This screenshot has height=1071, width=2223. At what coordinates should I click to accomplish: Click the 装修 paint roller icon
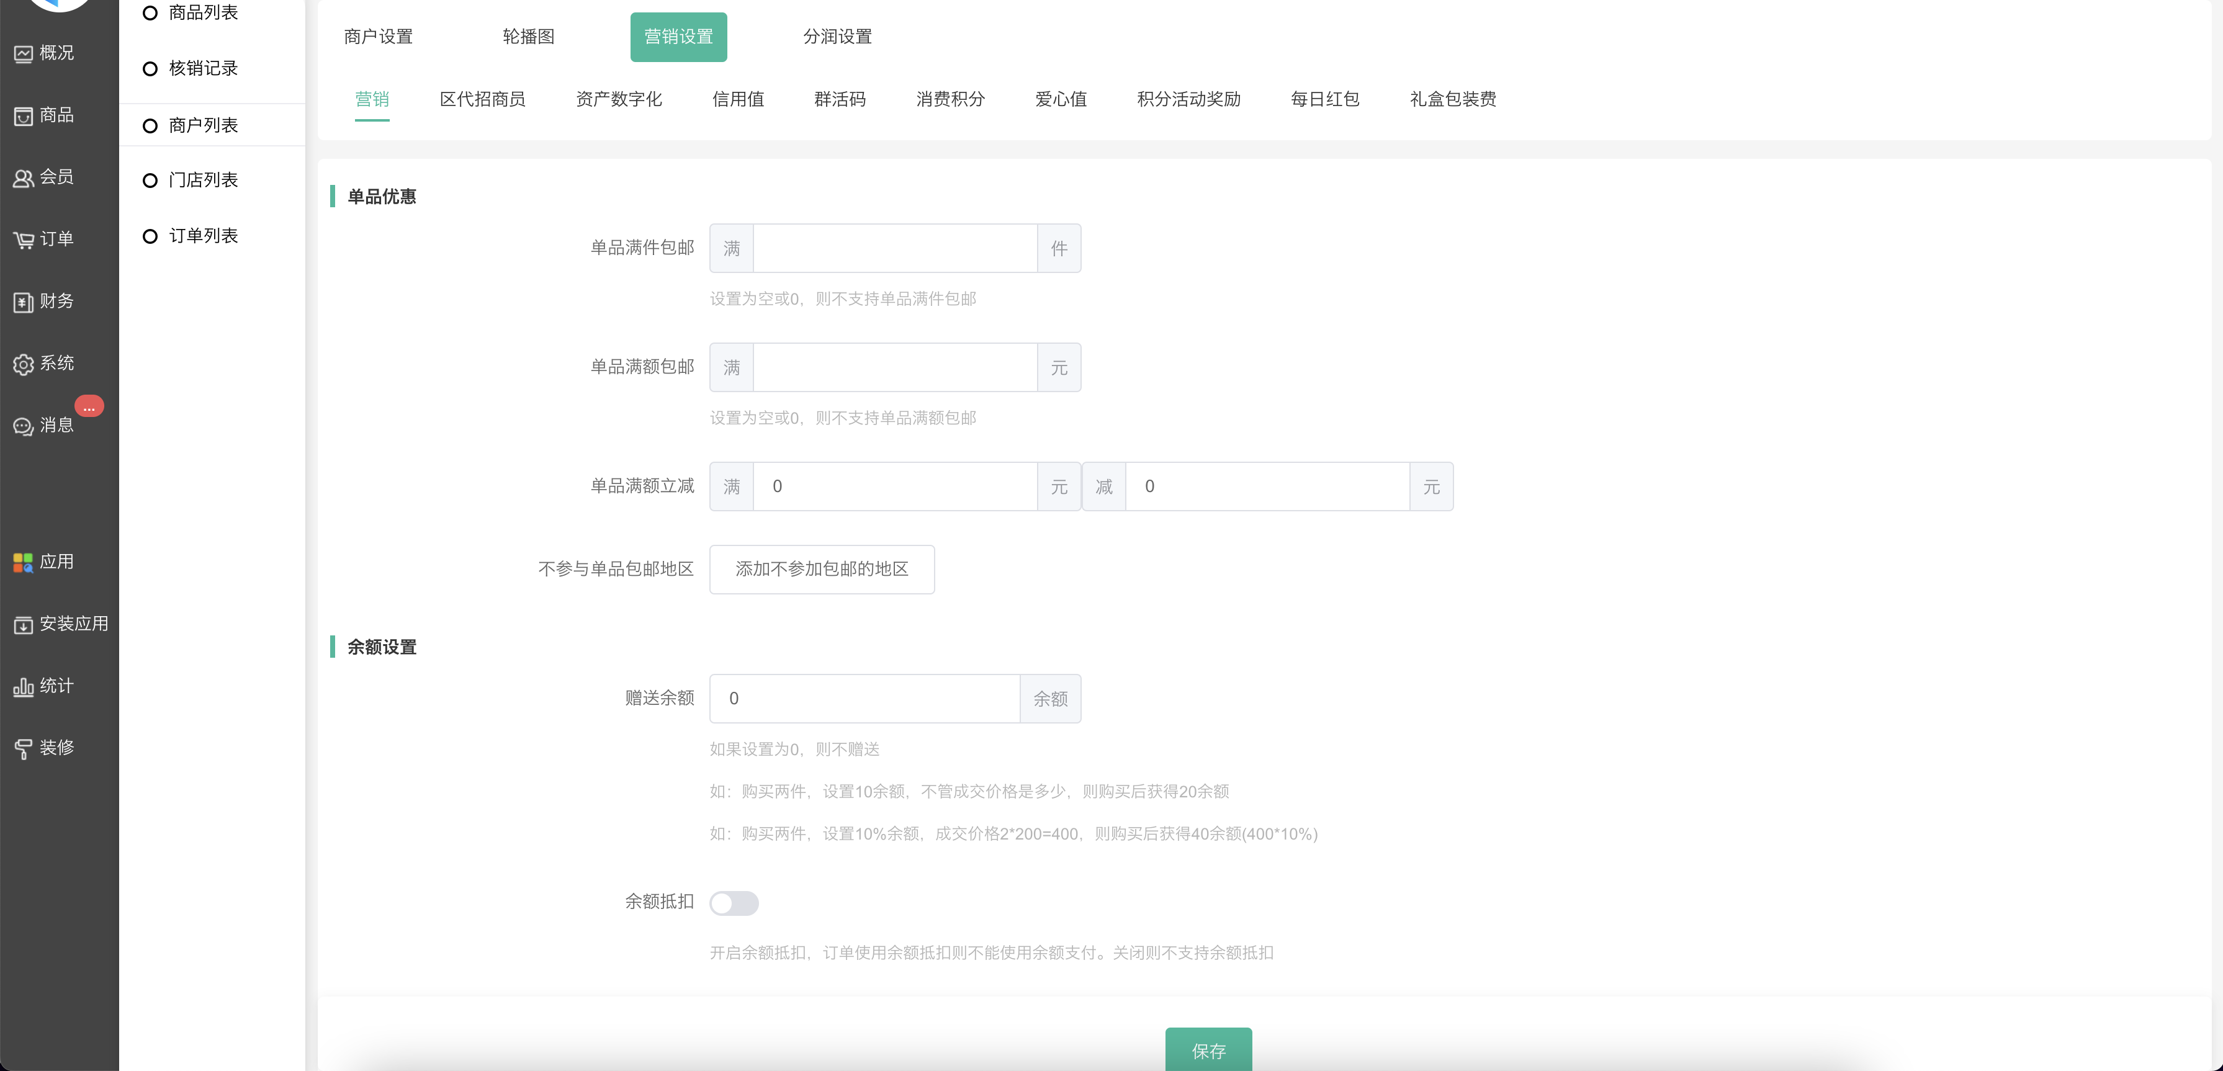tap(24, 748)
